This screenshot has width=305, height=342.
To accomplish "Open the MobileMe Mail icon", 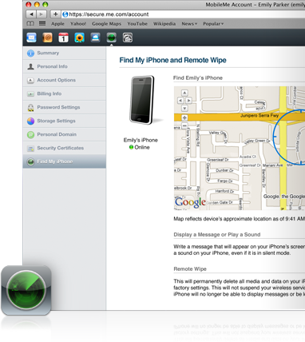I will [x=31, y=38].
